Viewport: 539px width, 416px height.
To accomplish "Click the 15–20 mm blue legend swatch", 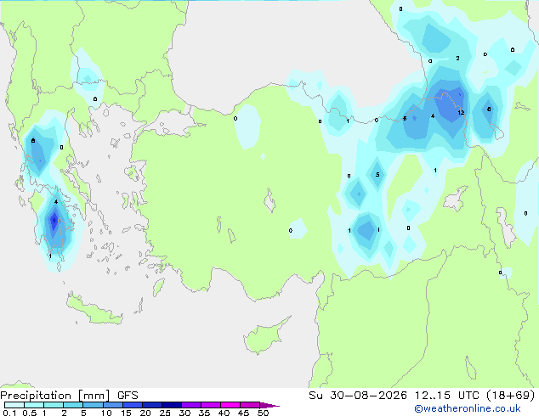I will (133, 405).
